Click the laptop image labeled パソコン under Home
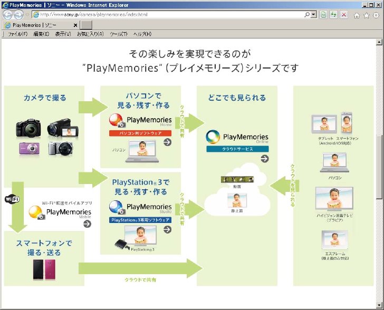The width and height of the screenshot is (384, 310). click(142, 151)
